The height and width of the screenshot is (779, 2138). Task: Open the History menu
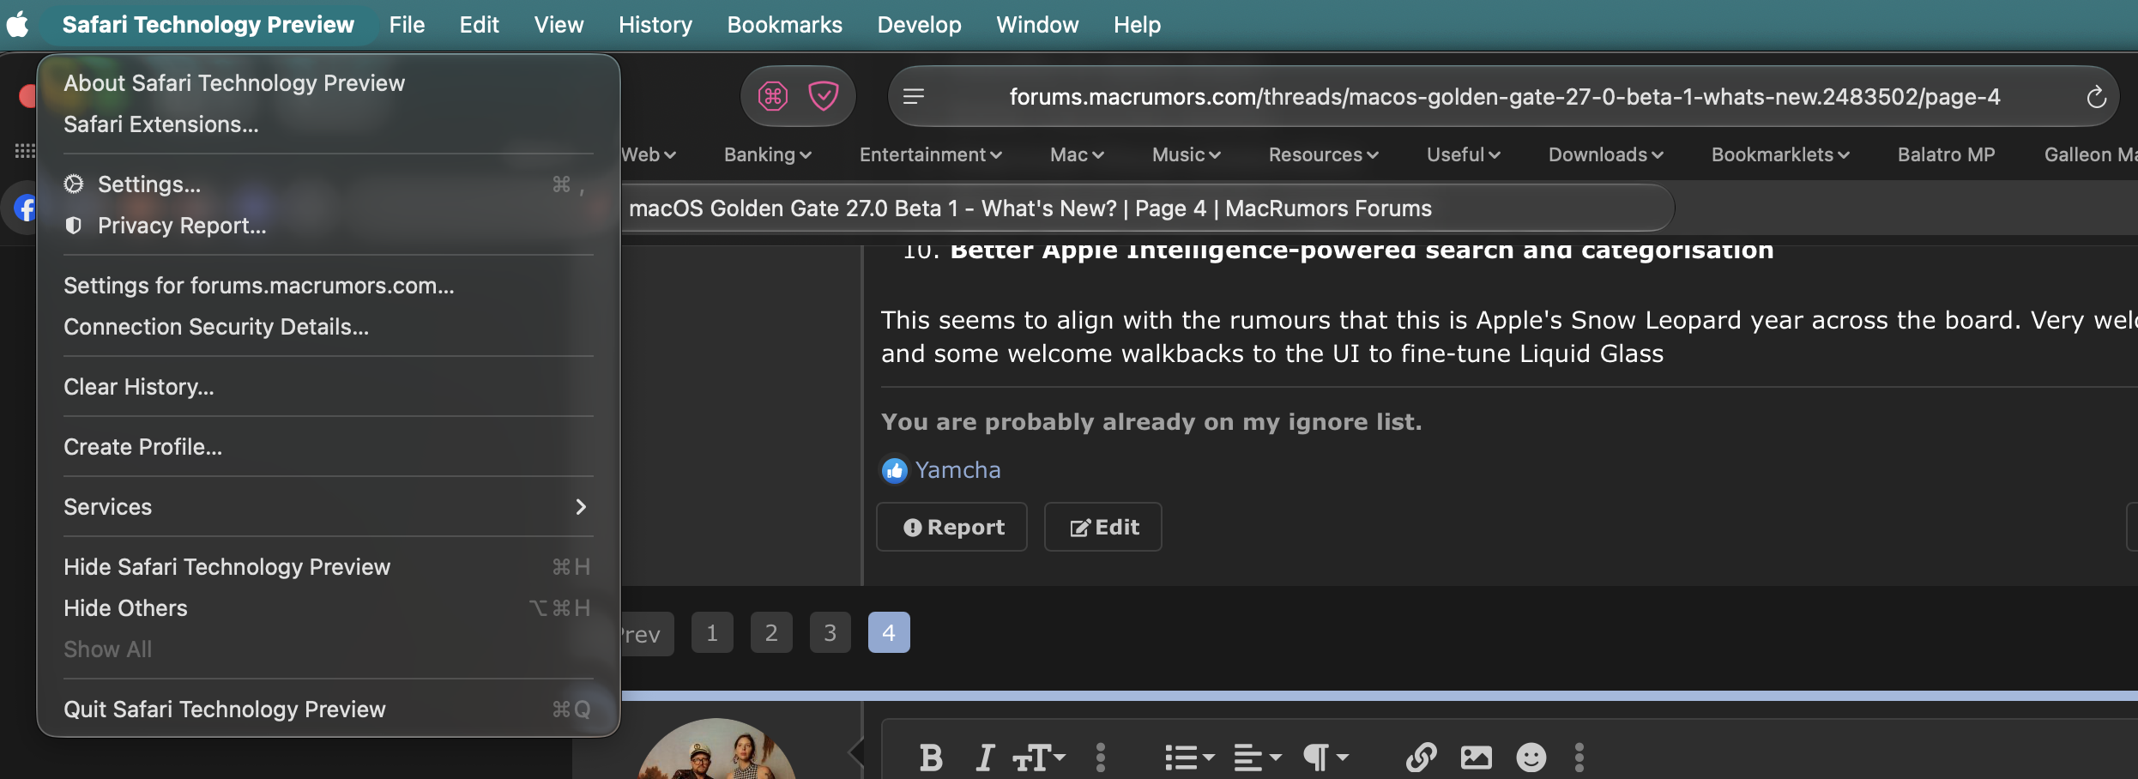point(655,24)
